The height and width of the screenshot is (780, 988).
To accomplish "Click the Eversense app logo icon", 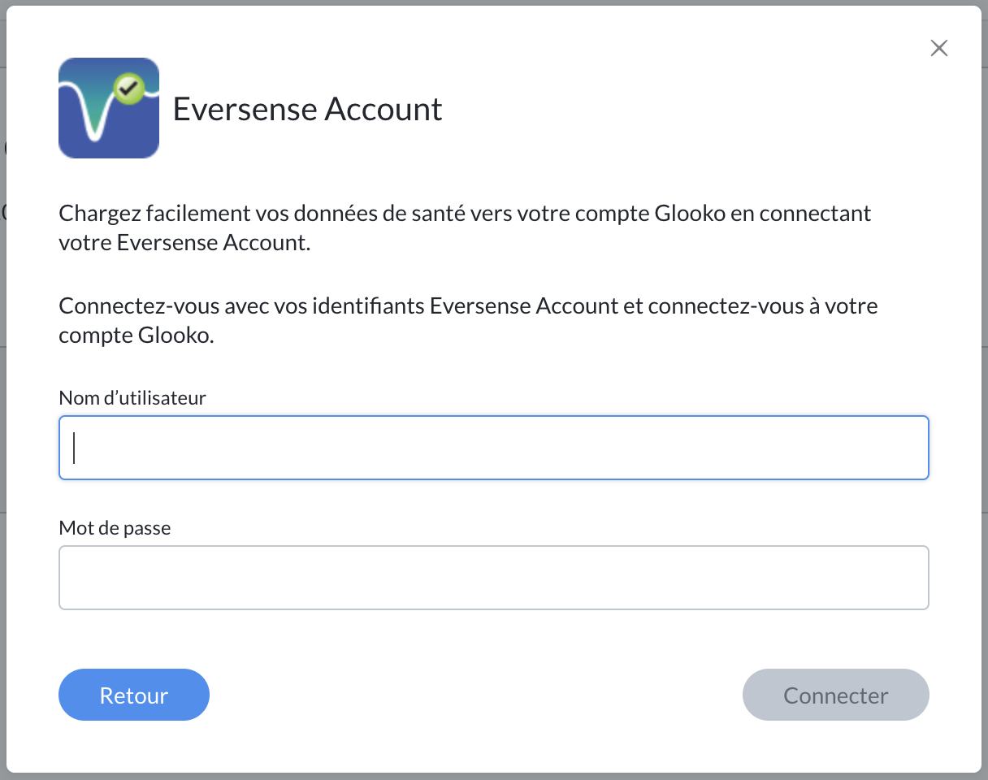I will pyautogui.click(x=109, y=108).
